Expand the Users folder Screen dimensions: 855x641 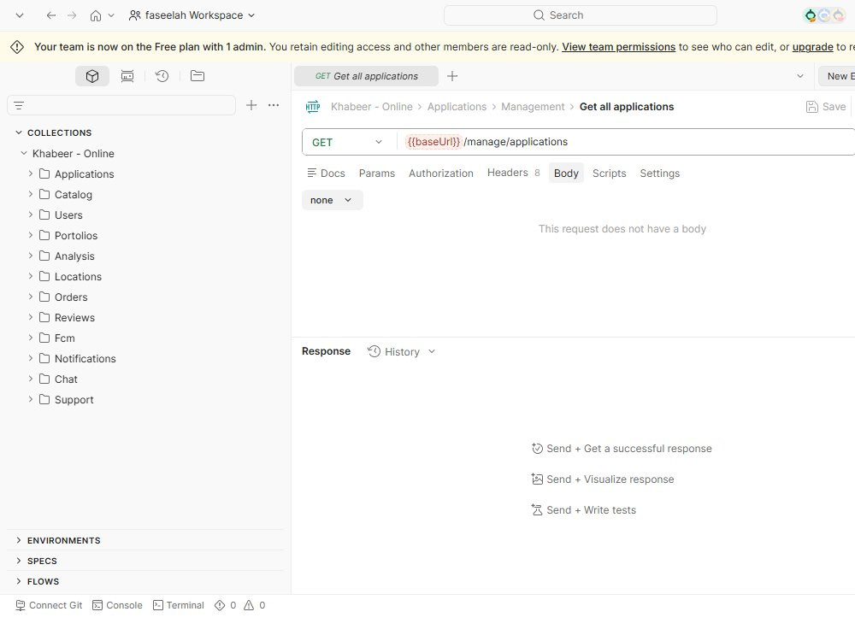click(x=31, y=215)
